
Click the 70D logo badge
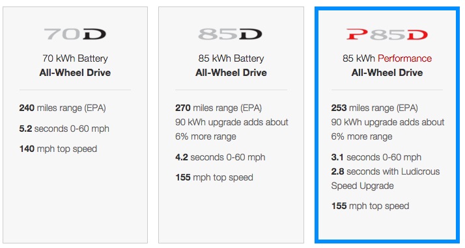(75, 34)
